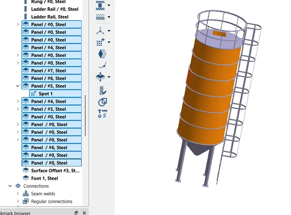Open dropdown next to the plane offset arrows tool
The height and width of the screenshot is (215, 291).
[x=109, y=77]
